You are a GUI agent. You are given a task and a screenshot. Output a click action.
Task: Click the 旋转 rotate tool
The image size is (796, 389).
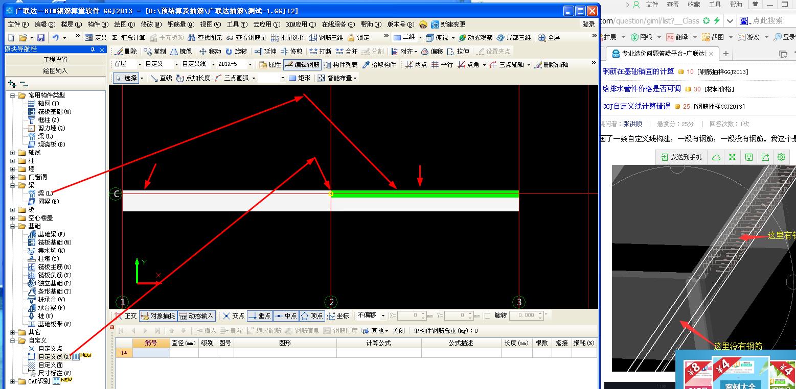click(x=236, y=52)
